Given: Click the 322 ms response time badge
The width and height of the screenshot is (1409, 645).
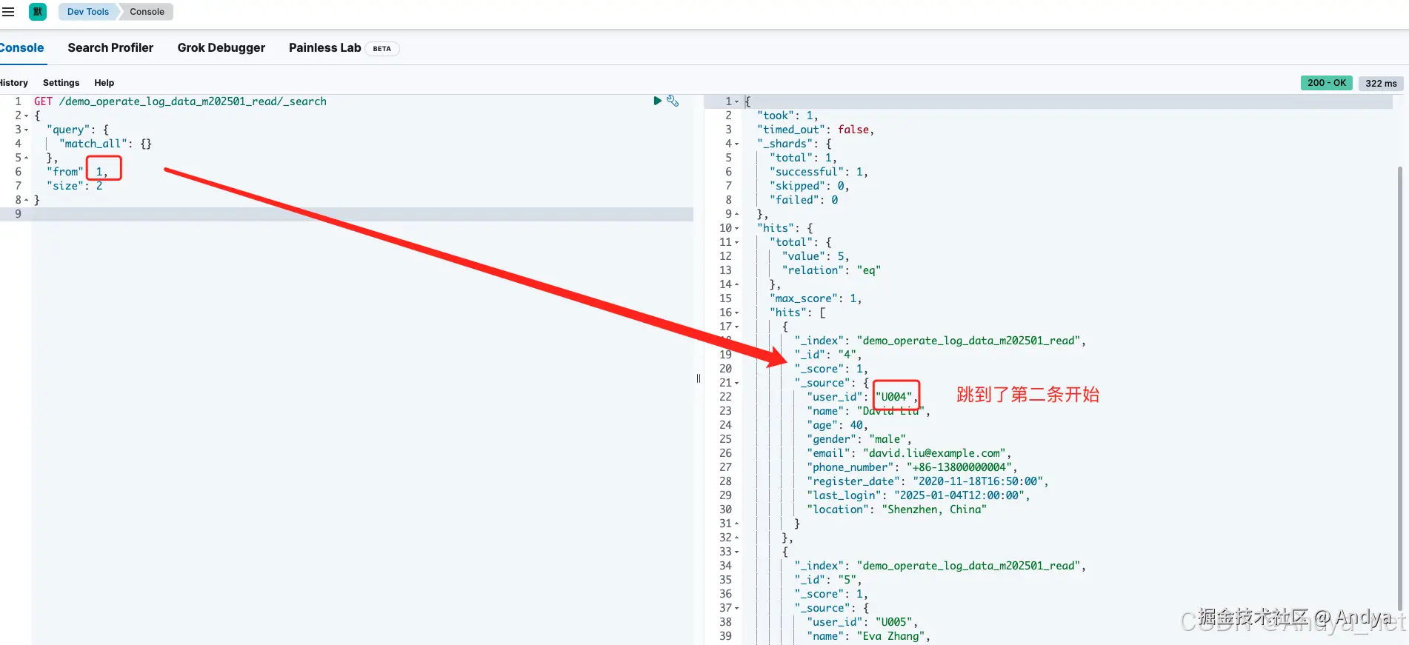Looking at the screenshot, I should (x=1381, y=84).
